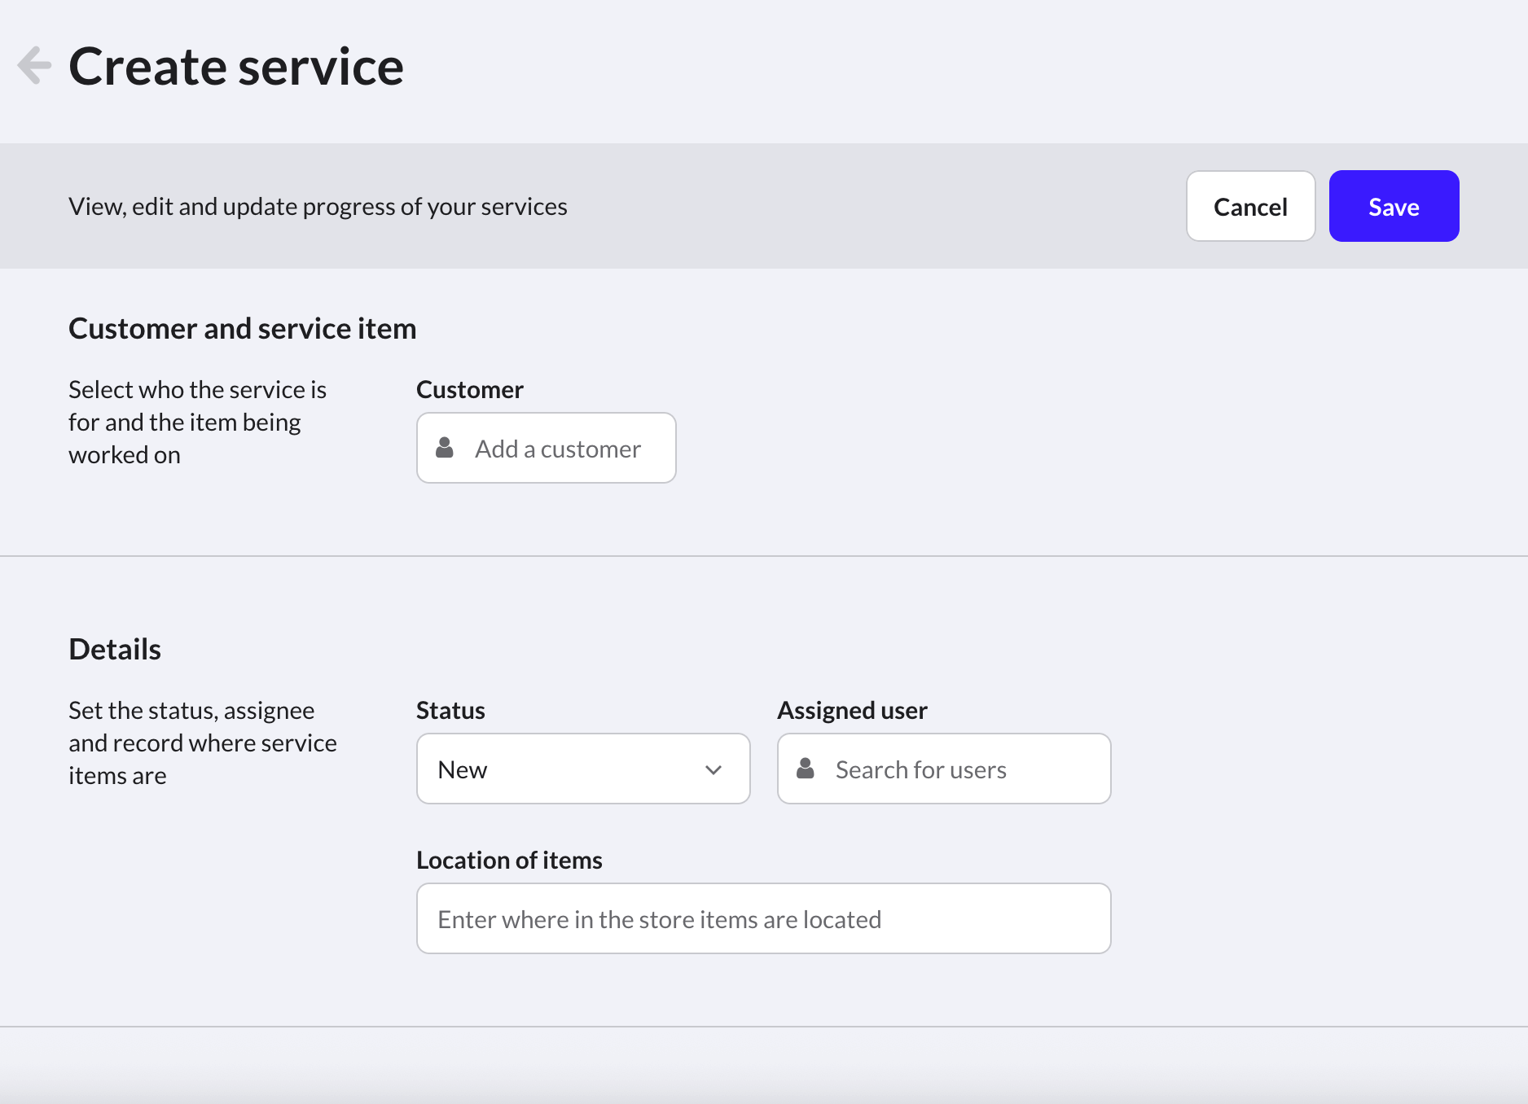This screenshot has width=1528, height=1104.
Task: Go back using the left arrow icon
Action: click(34, 66)
